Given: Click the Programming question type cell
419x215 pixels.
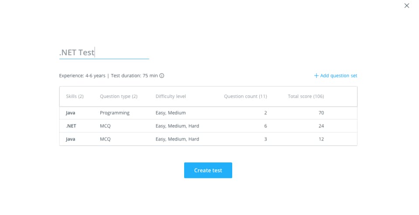Looking at the screenshot, I should click(x=115, y=113).
